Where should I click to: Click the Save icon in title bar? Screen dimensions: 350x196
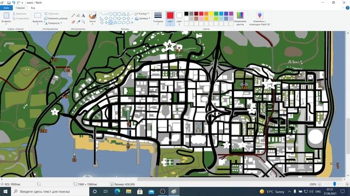[x=9, y=3]
